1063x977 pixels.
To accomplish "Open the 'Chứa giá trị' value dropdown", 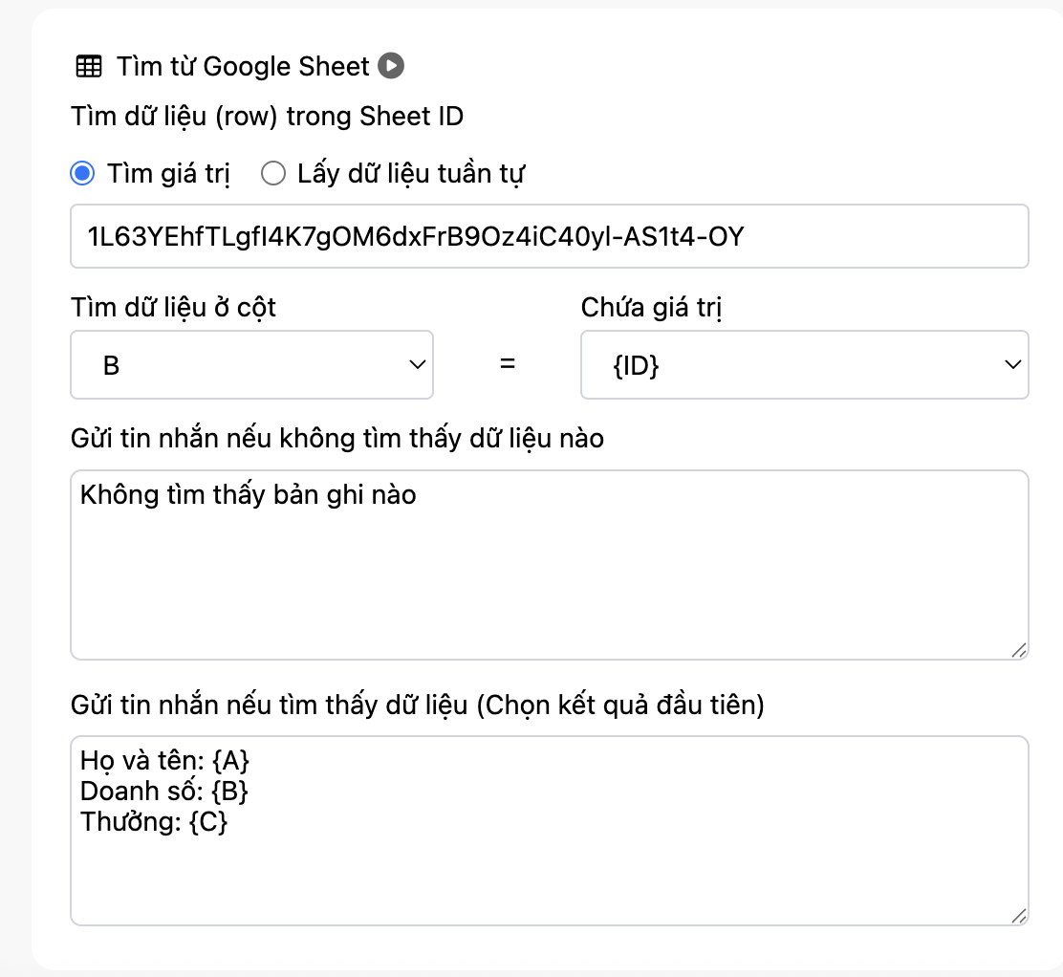I will pyautogui.click(x=804, y=364).
